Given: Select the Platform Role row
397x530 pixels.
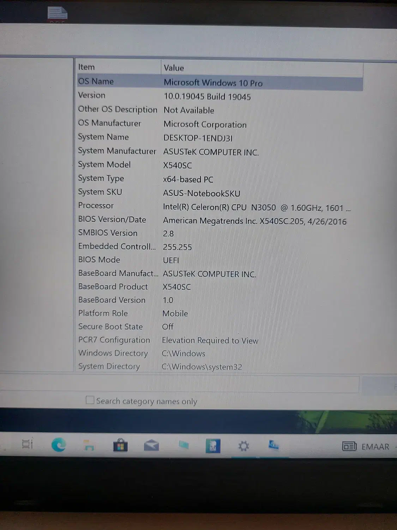Looking at the screenshot, I should 220,313.
